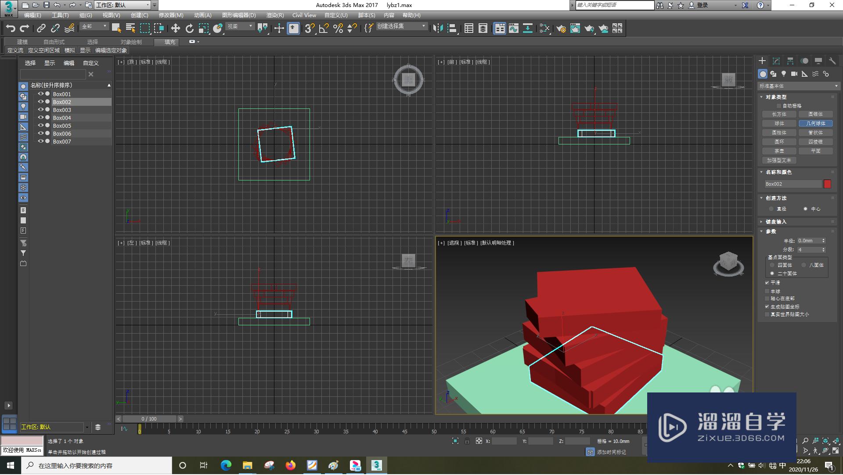Click the Utilities wrench icon

pos(832,61)
